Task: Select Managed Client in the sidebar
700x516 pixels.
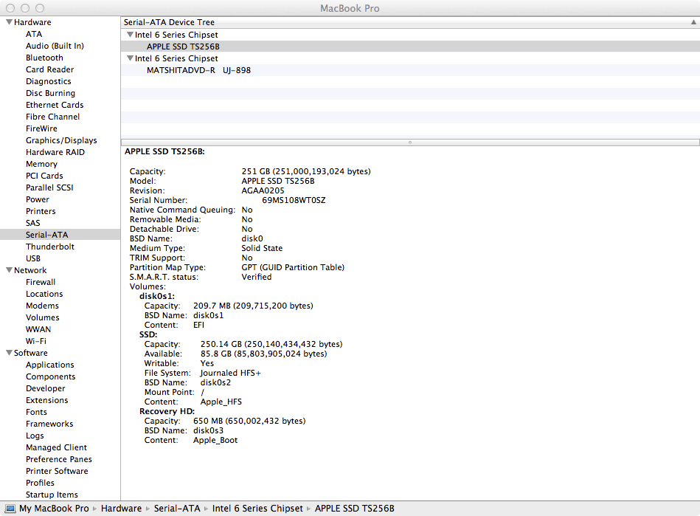Action: [56, 447]
